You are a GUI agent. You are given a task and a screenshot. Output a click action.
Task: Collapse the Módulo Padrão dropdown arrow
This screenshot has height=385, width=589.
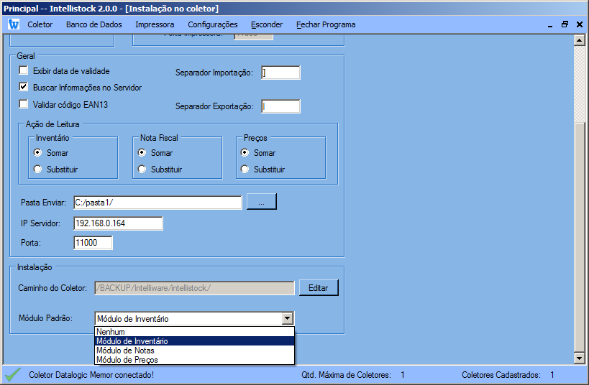(x=288, y=319)
